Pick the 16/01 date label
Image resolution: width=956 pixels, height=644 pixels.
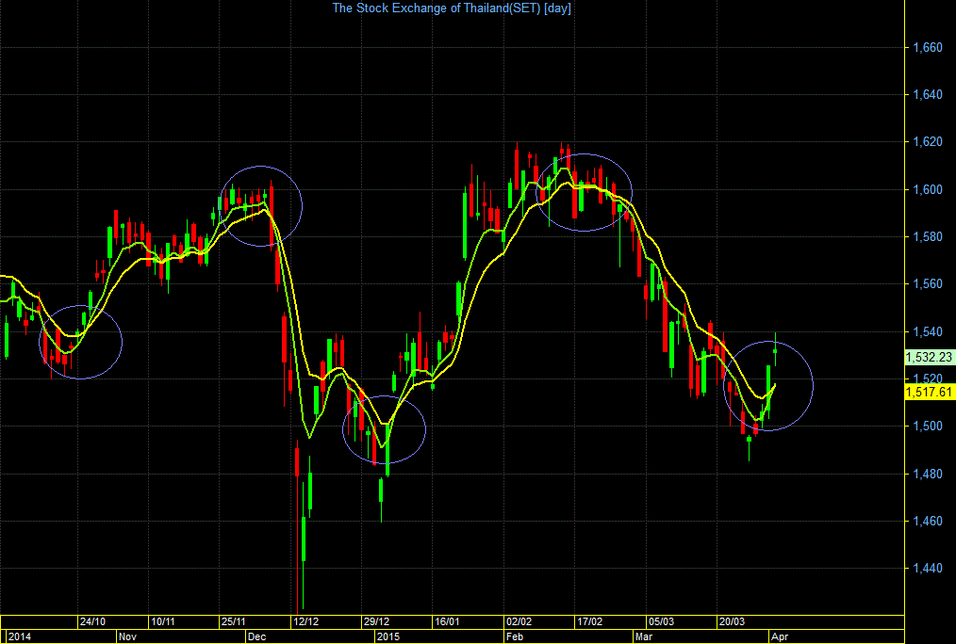pos(447,622)
